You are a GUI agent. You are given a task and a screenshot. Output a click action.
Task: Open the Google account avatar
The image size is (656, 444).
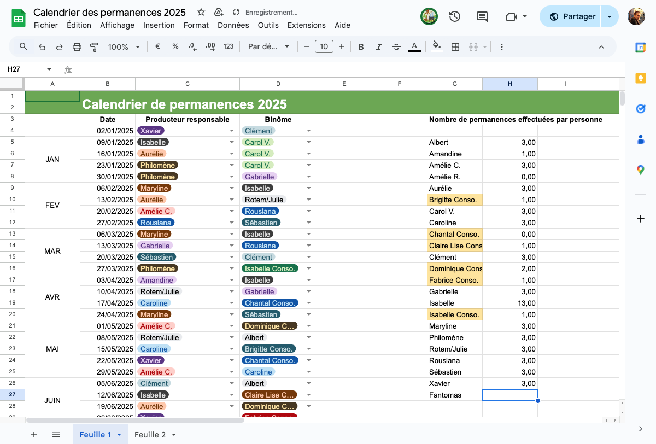pyautogui.click(x=636, y=16)
